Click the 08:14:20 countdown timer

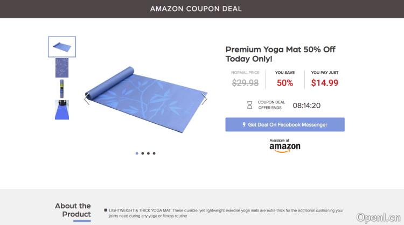point(307,106)
